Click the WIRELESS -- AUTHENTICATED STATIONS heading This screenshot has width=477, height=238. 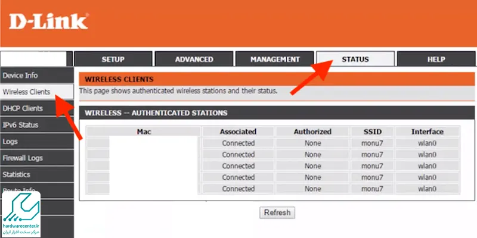(156, 113)
